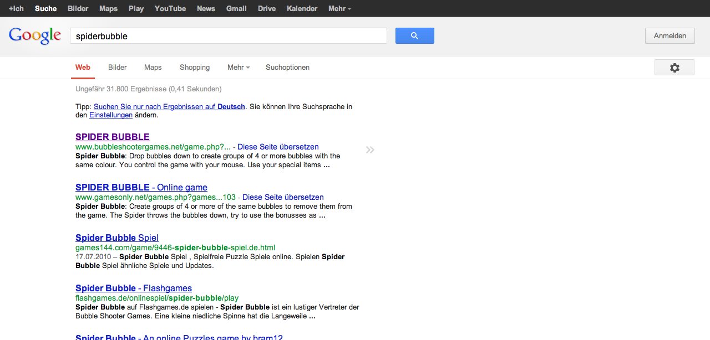Switch to the Maps search tab
The width and height of the screenshot is (710, 340).
pyautogui.click(x=153, y=68)
